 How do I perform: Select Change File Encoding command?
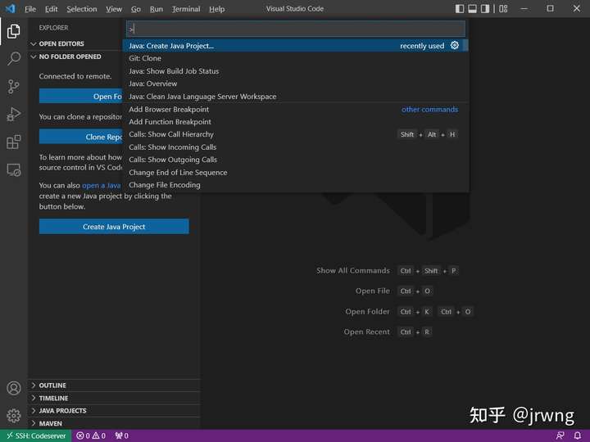coord(294,185)
